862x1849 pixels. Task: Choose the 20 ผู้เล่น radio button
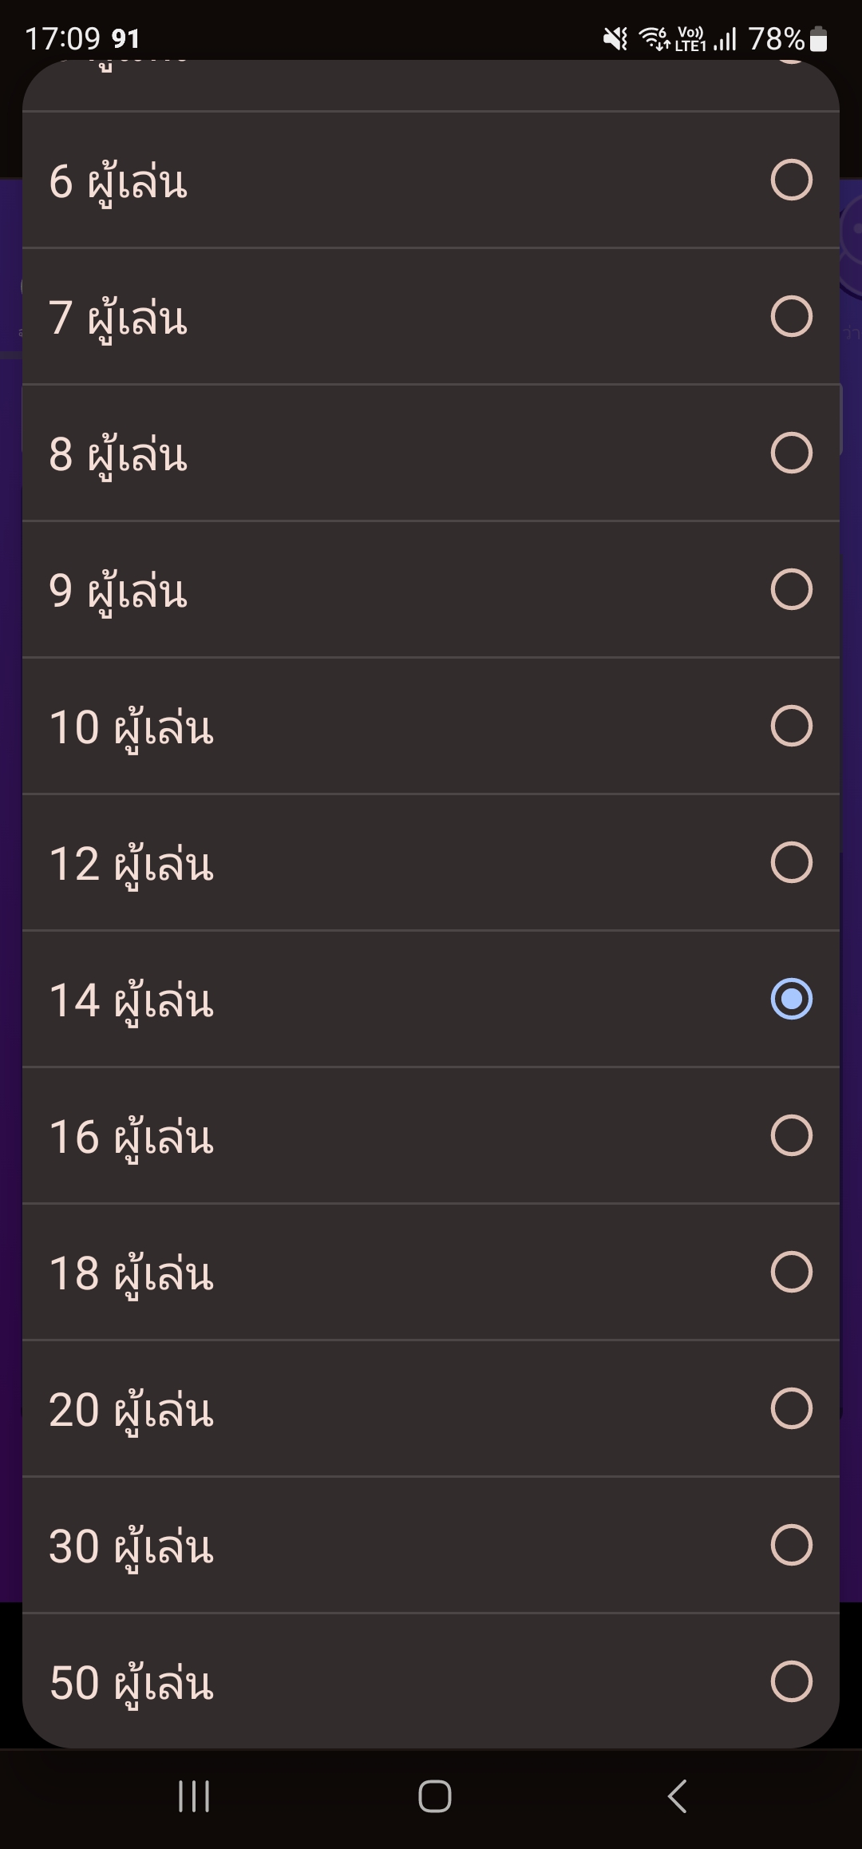point(791,1408)
